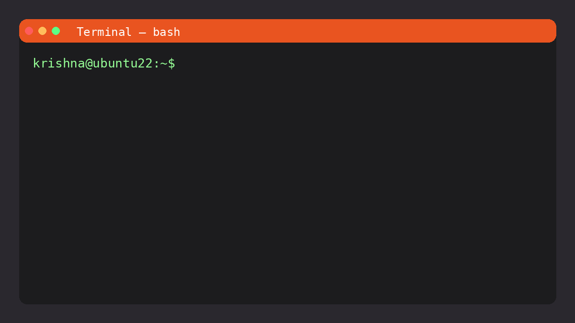Minimize the terminal with the yellow button
This screenshot has width=575, height=323.
pos(43,31)
